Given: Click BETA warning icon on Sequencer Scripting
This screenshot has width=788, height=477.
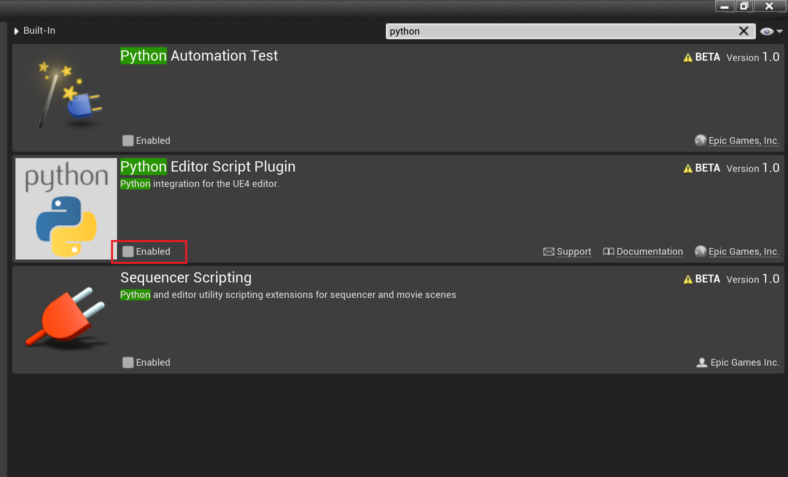Looking at the screenshot, I should 688,279.
